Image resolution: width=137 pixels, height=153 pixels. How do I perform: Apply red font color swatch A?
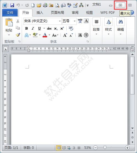point(45,35)
